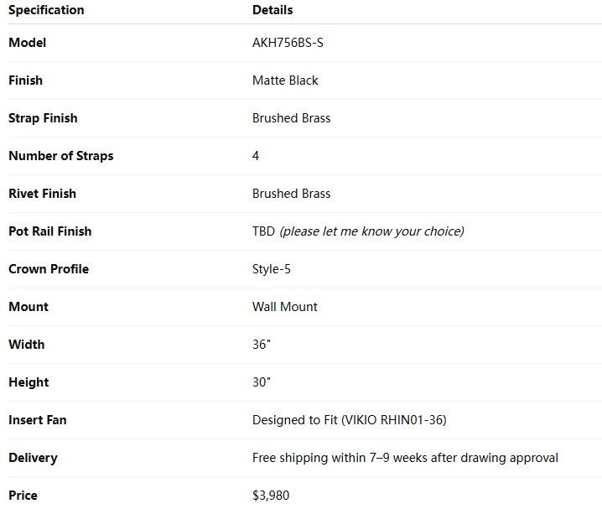Click the Delivery row label
Image resolution: width=602 pixels, height=514 pixels.
(33, 458)
